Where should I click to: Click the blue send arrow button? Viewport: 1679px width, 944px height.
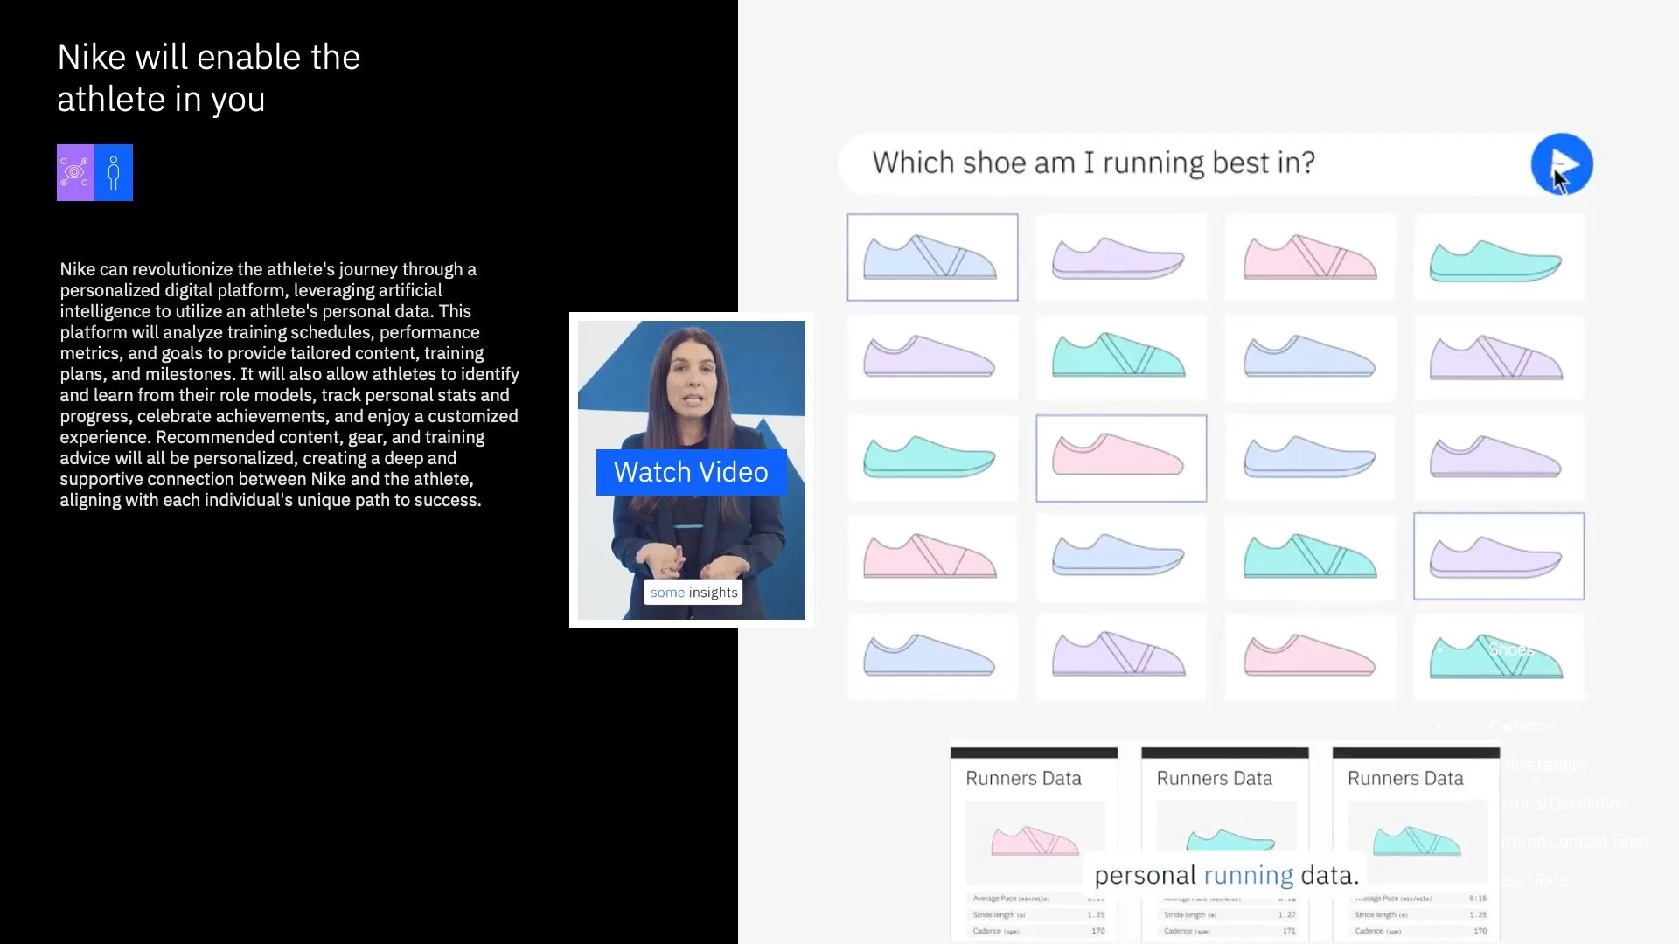click(x=1561, y=164)
